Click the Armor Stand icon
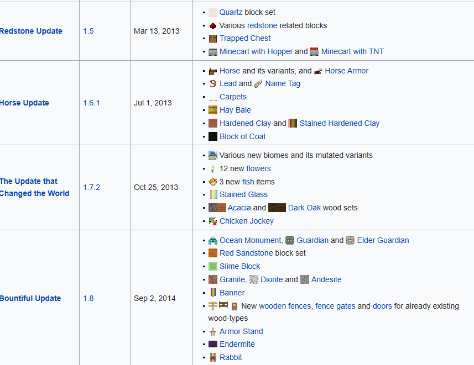474x365 pixels. (x=213, y=331)
